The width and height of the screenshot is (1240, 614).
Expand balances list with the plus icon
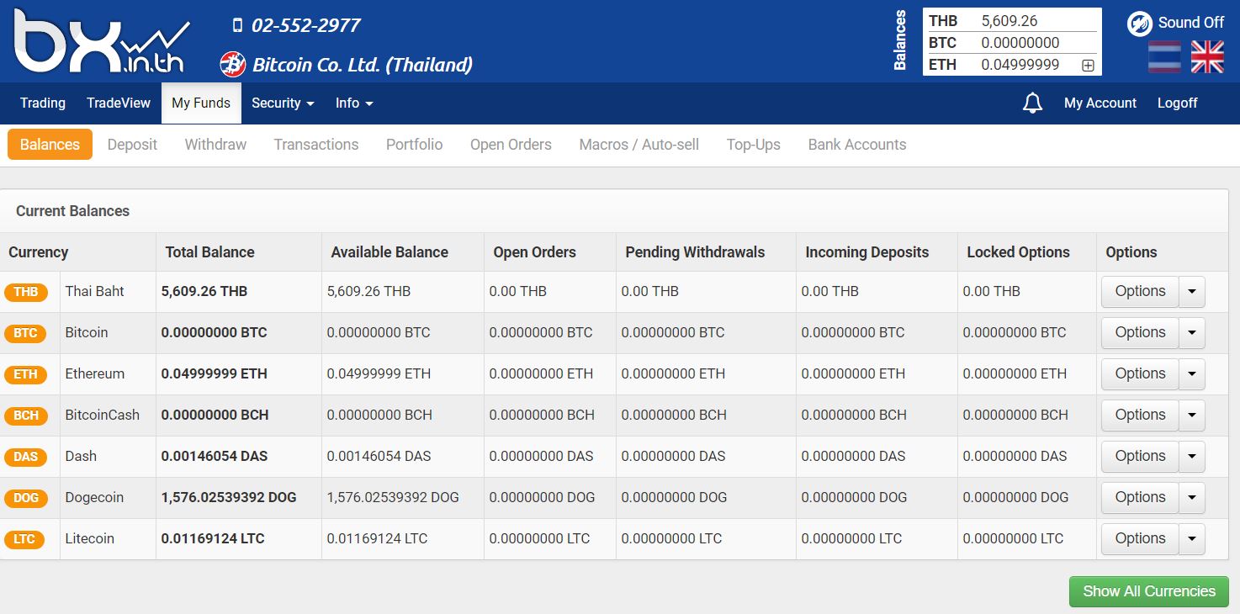(x=1088, y=65)
